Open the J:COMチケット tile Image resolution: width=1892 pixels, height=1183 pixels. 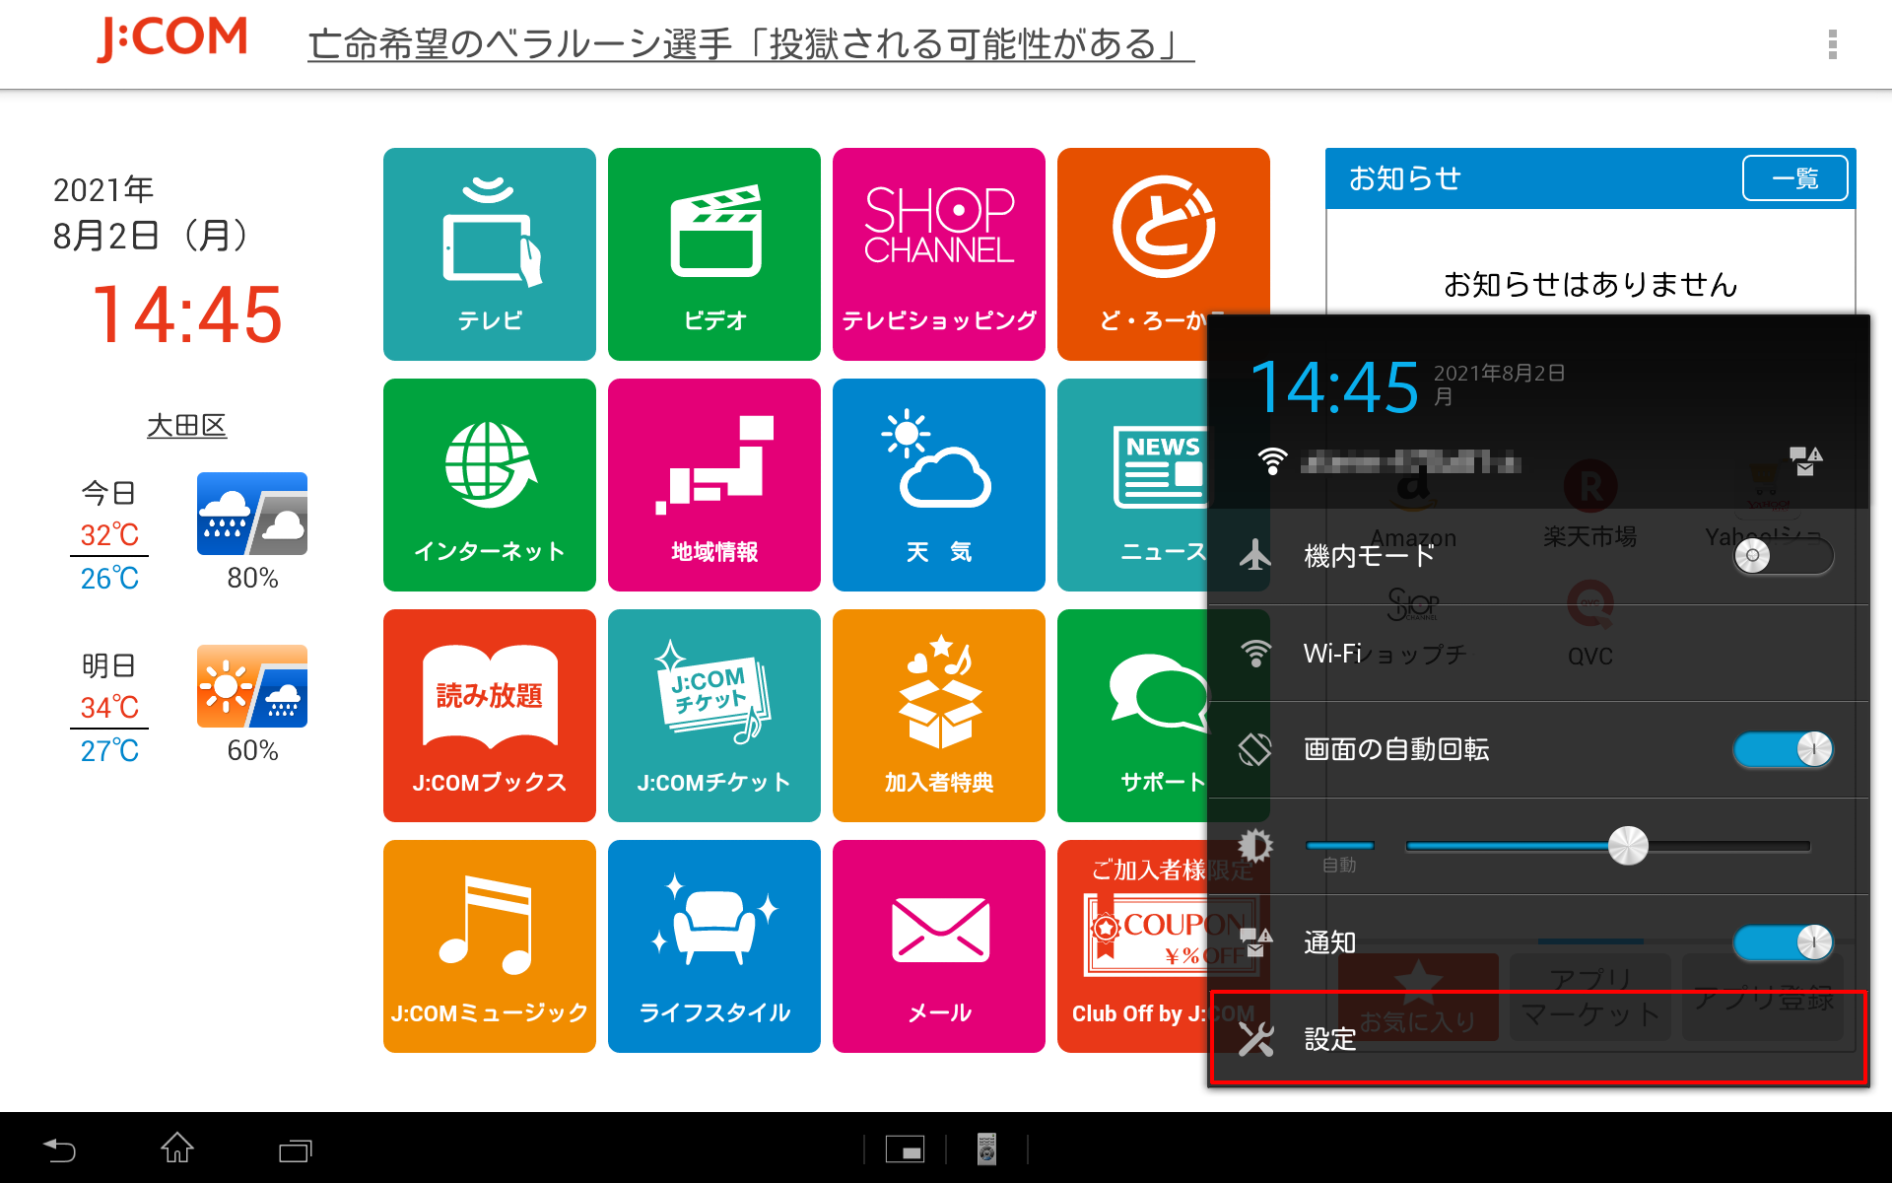pos(714,716)
